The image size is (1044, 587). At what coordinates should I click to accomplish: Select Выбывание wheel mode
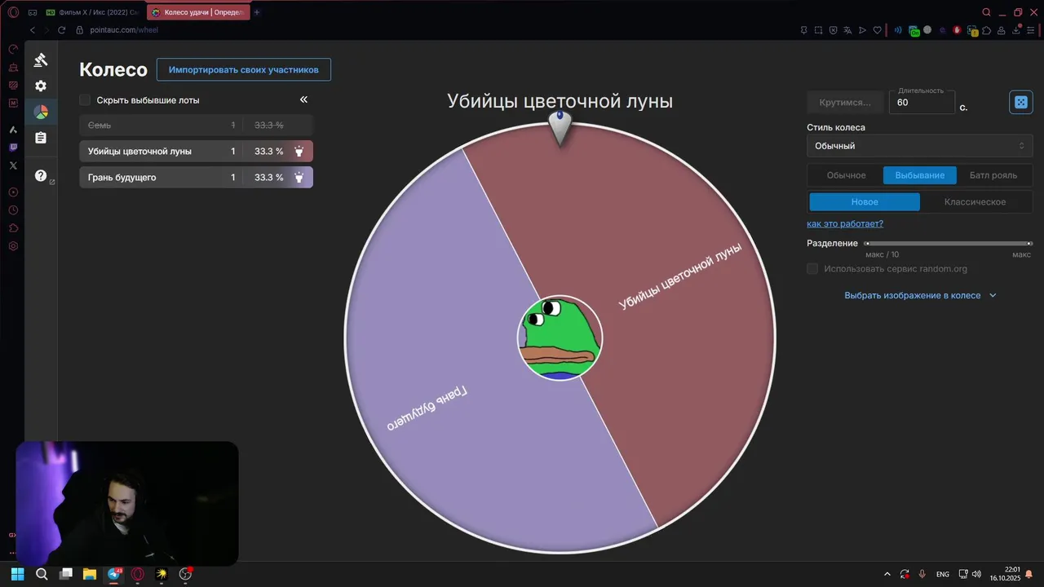[920, 175]
